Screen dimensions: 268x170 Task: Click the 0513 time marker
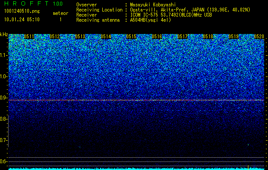80,37
